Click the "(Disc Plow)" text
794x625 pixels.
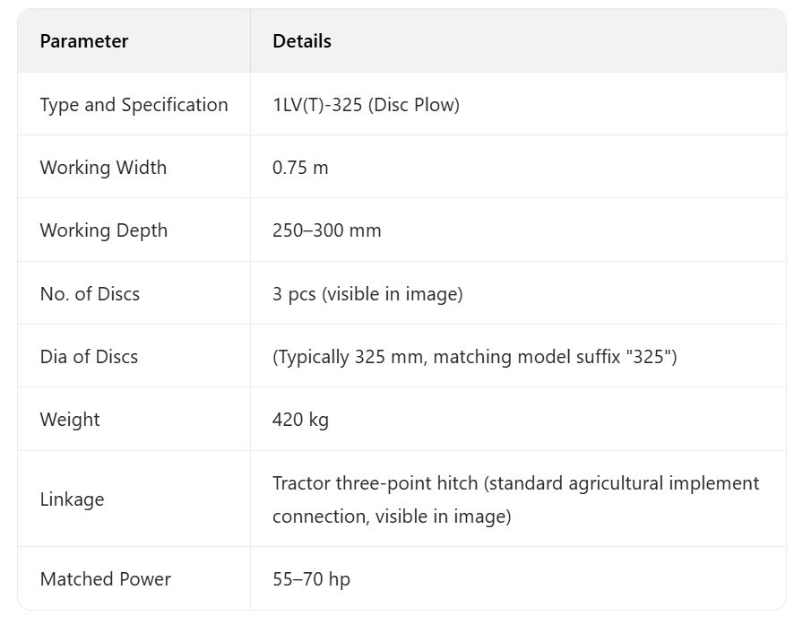click(413, 105)
